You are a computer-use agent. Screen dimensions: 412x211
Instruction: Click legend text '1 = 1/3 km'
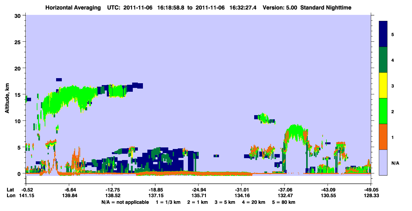tap(168, 202)
